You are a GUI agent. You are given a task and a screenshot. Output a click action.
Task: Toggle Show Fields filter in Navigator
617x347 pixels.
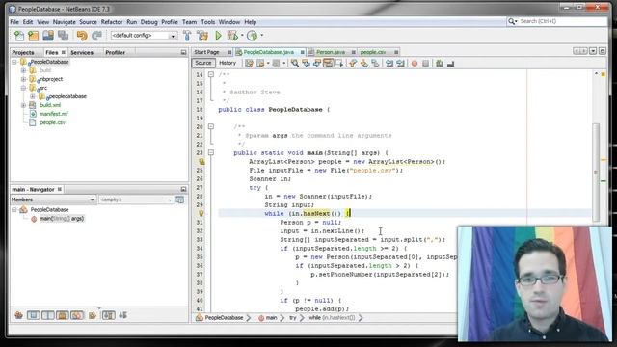click(34, 315)
